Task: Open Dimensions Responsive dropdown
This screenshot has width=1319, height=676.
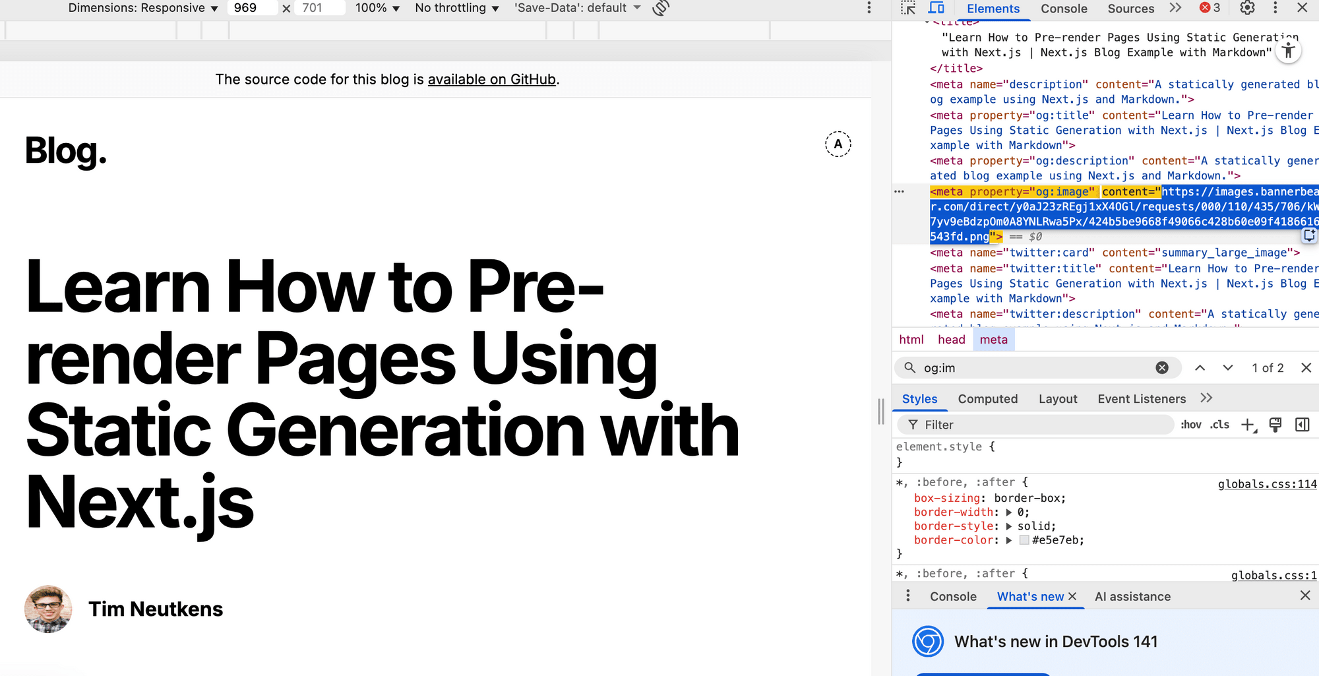Action: click(x=143, y=8)
